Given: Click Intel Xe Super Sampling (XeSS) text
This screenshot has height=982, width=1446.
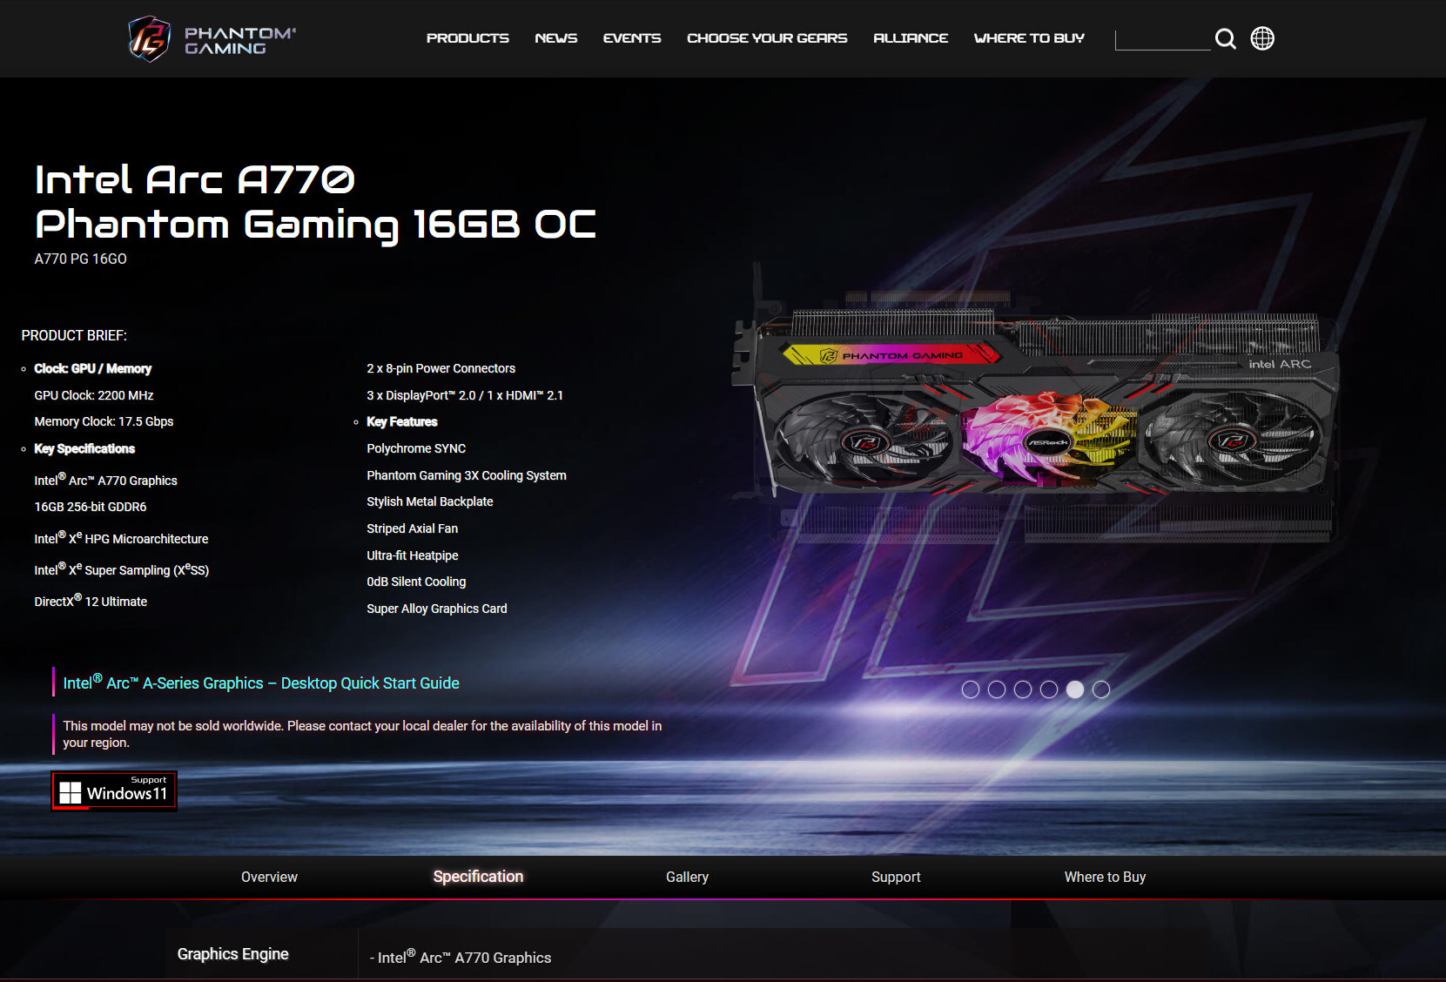Looking at the screenshot, I should pyautogui.click(x=122, y=569).
